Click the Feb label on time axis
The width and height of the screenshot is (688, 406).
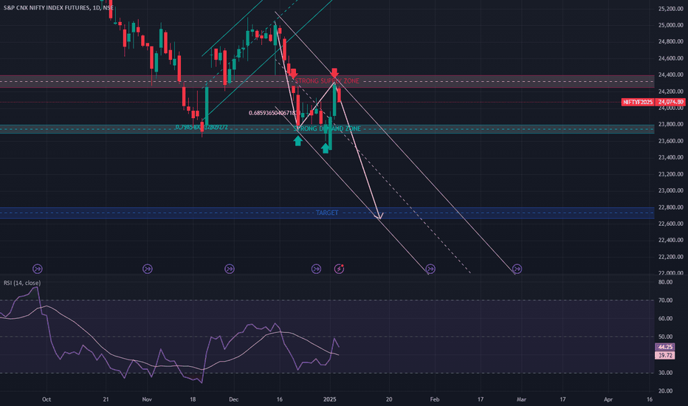(x=434, y=399)
